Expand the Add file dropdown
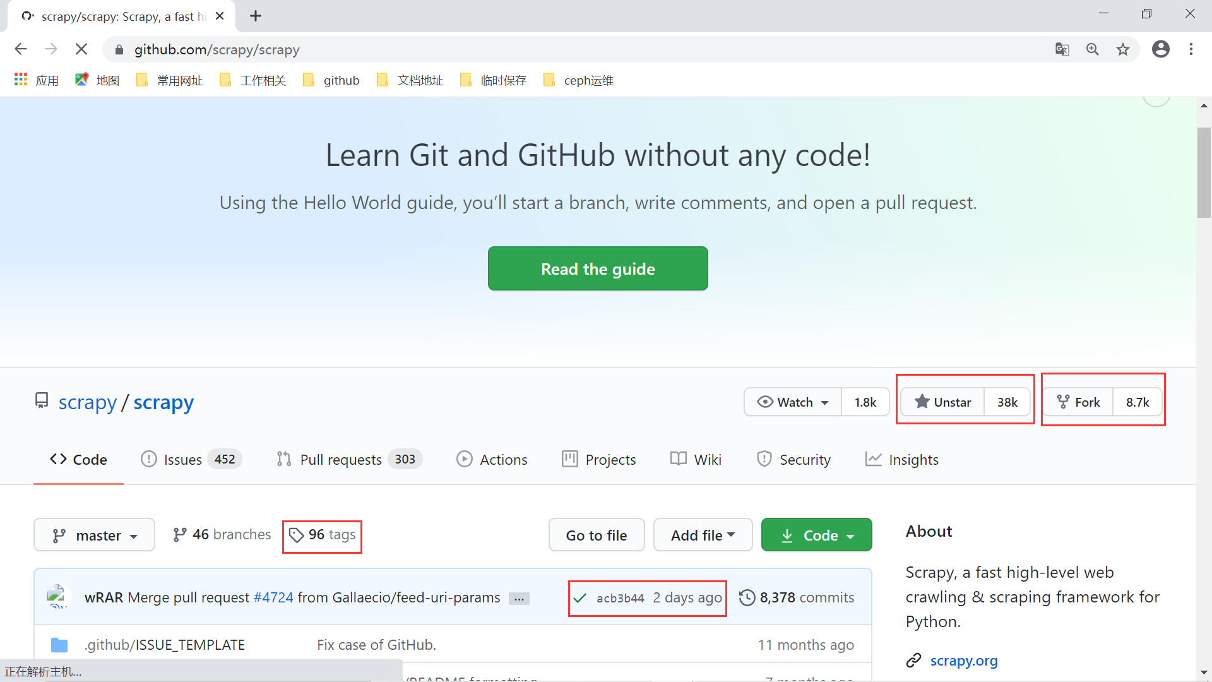This screenshot has width=1212, height=682. tap(703, 535)
